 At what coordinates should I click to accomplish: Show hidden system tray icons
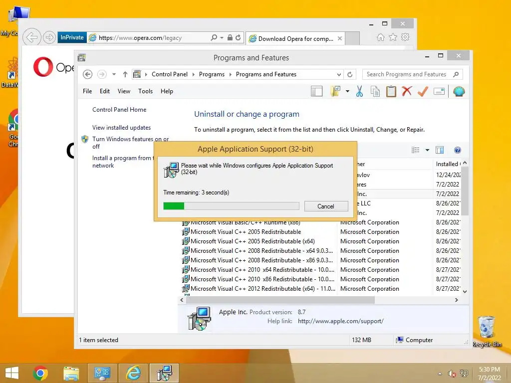(440, 374)
